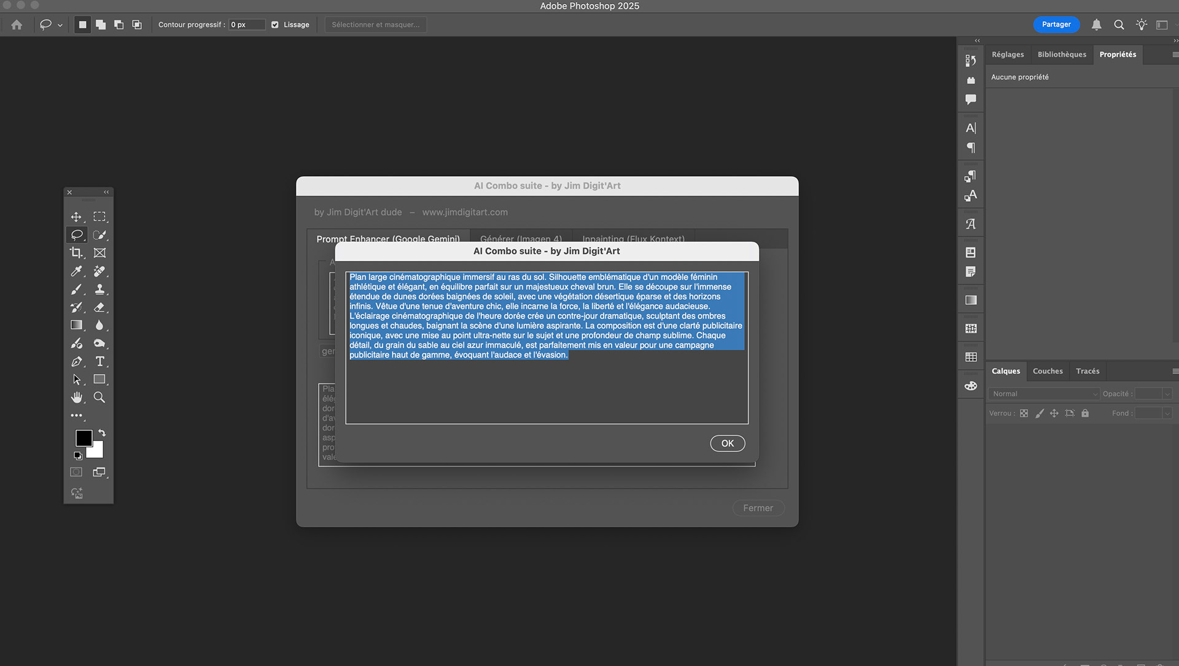Select the Zoom tool
The image size is (1179, 666).
(x=99, y=397)
